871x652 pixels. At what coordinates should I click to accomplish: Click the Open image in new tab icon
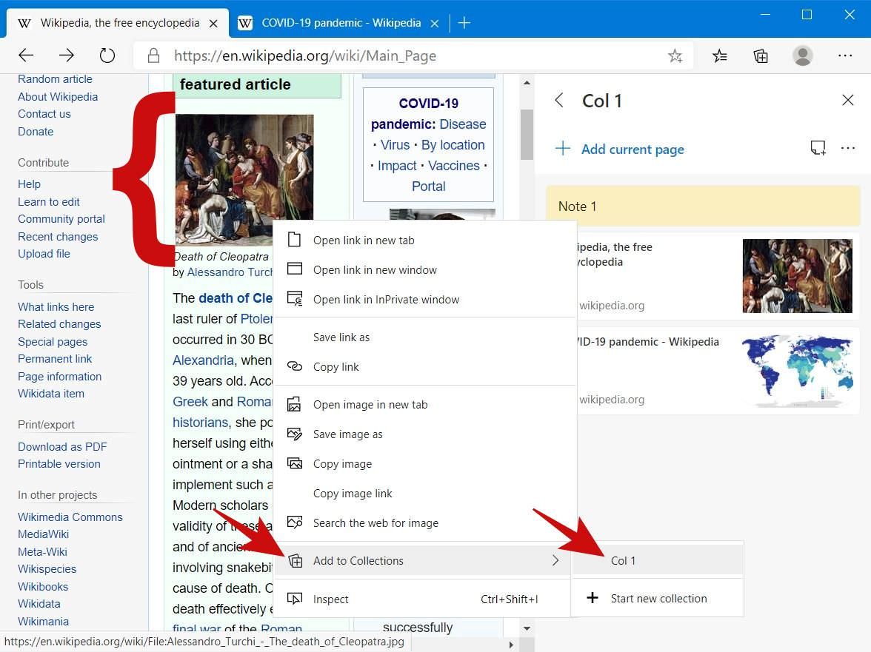pyautogui.click(x=295, y=404)
